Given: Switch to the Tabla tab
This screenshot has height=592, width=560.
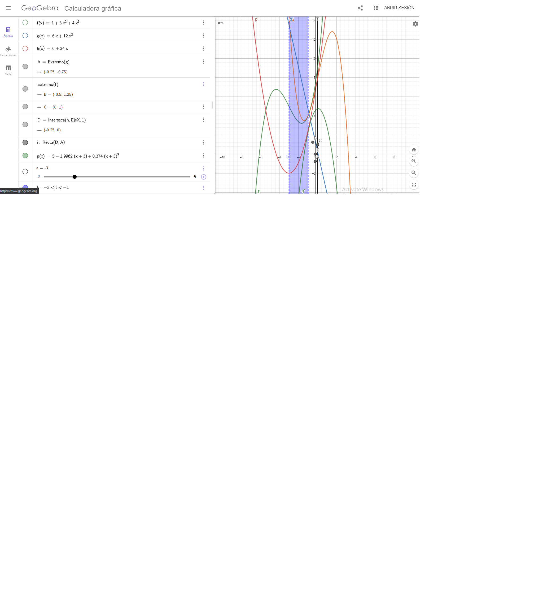Looking at the screenshot, I should [8, 70].
